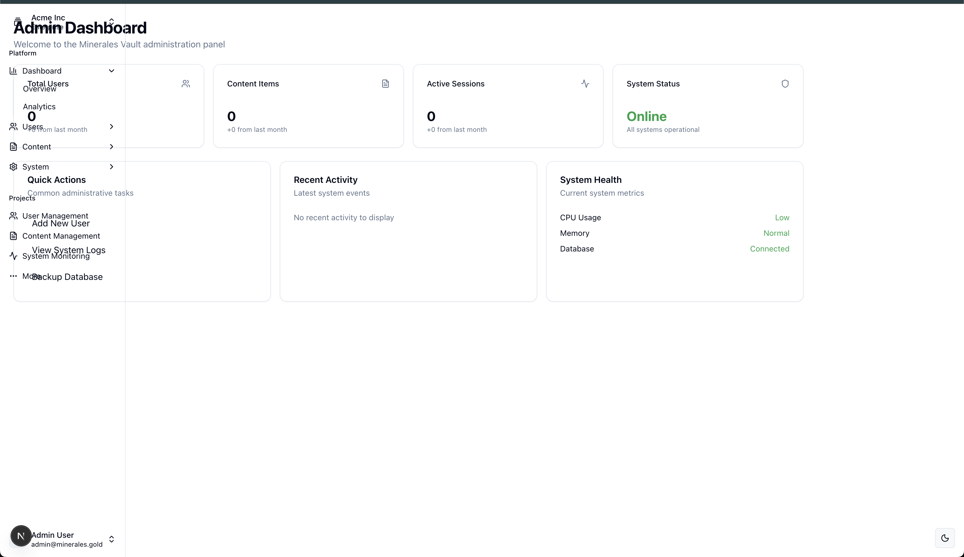The width and height of the screenshot is (964, 557).
Task: Click the System Monitoring activity icon
Action: click(x=13, y=256)
